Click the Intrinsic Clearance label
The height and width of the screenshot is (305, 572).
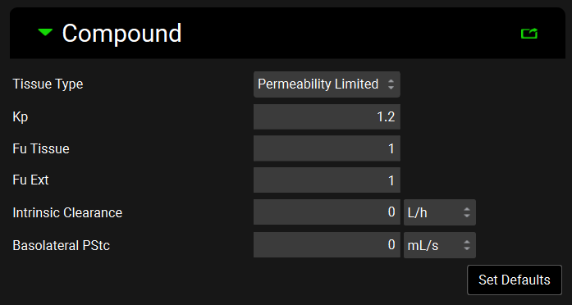pos(67,212)
